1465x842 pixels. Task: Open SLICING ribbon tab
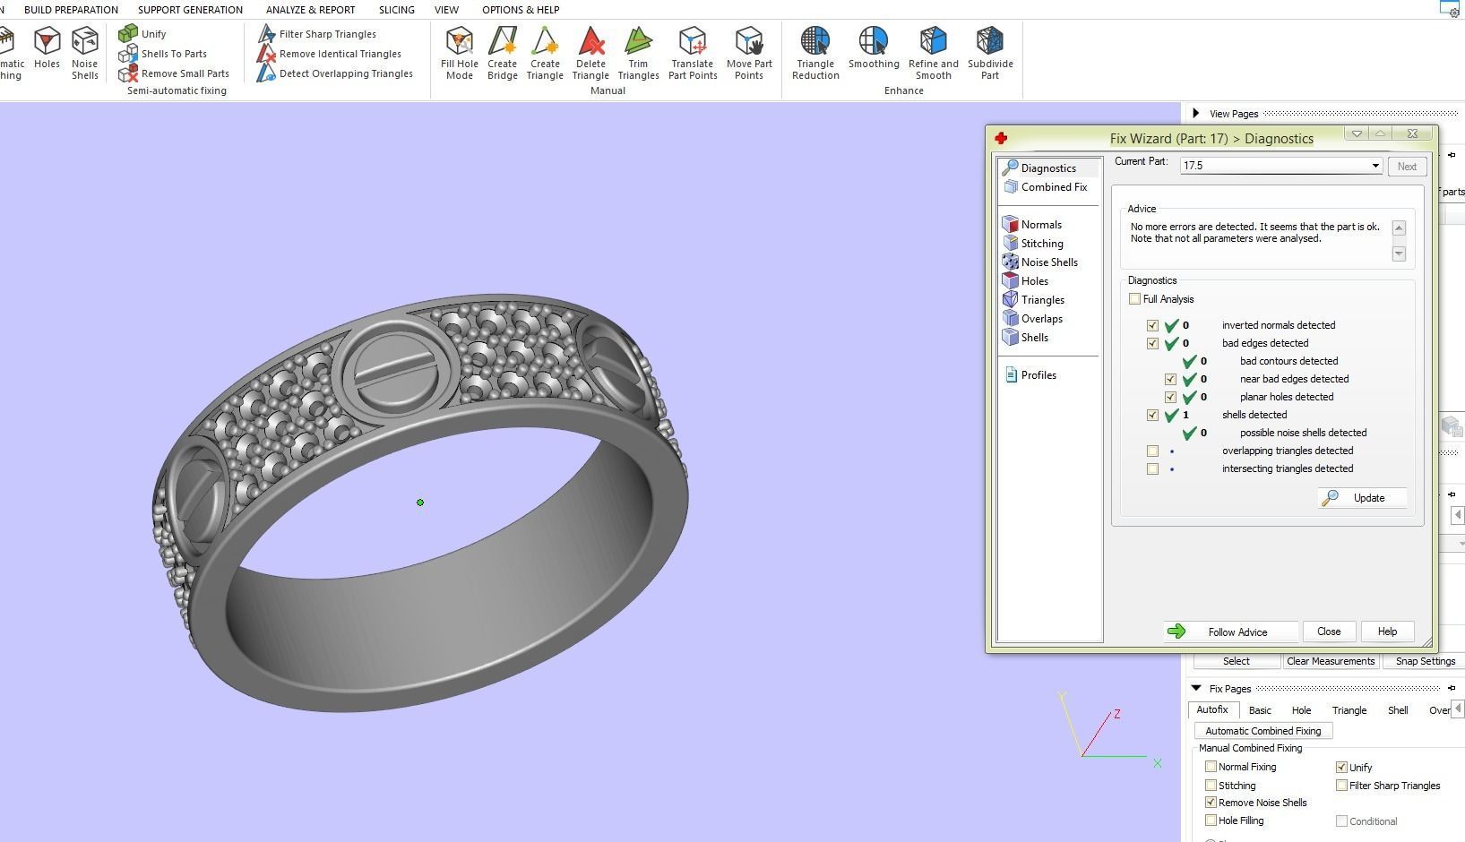(x=396, y=10)
